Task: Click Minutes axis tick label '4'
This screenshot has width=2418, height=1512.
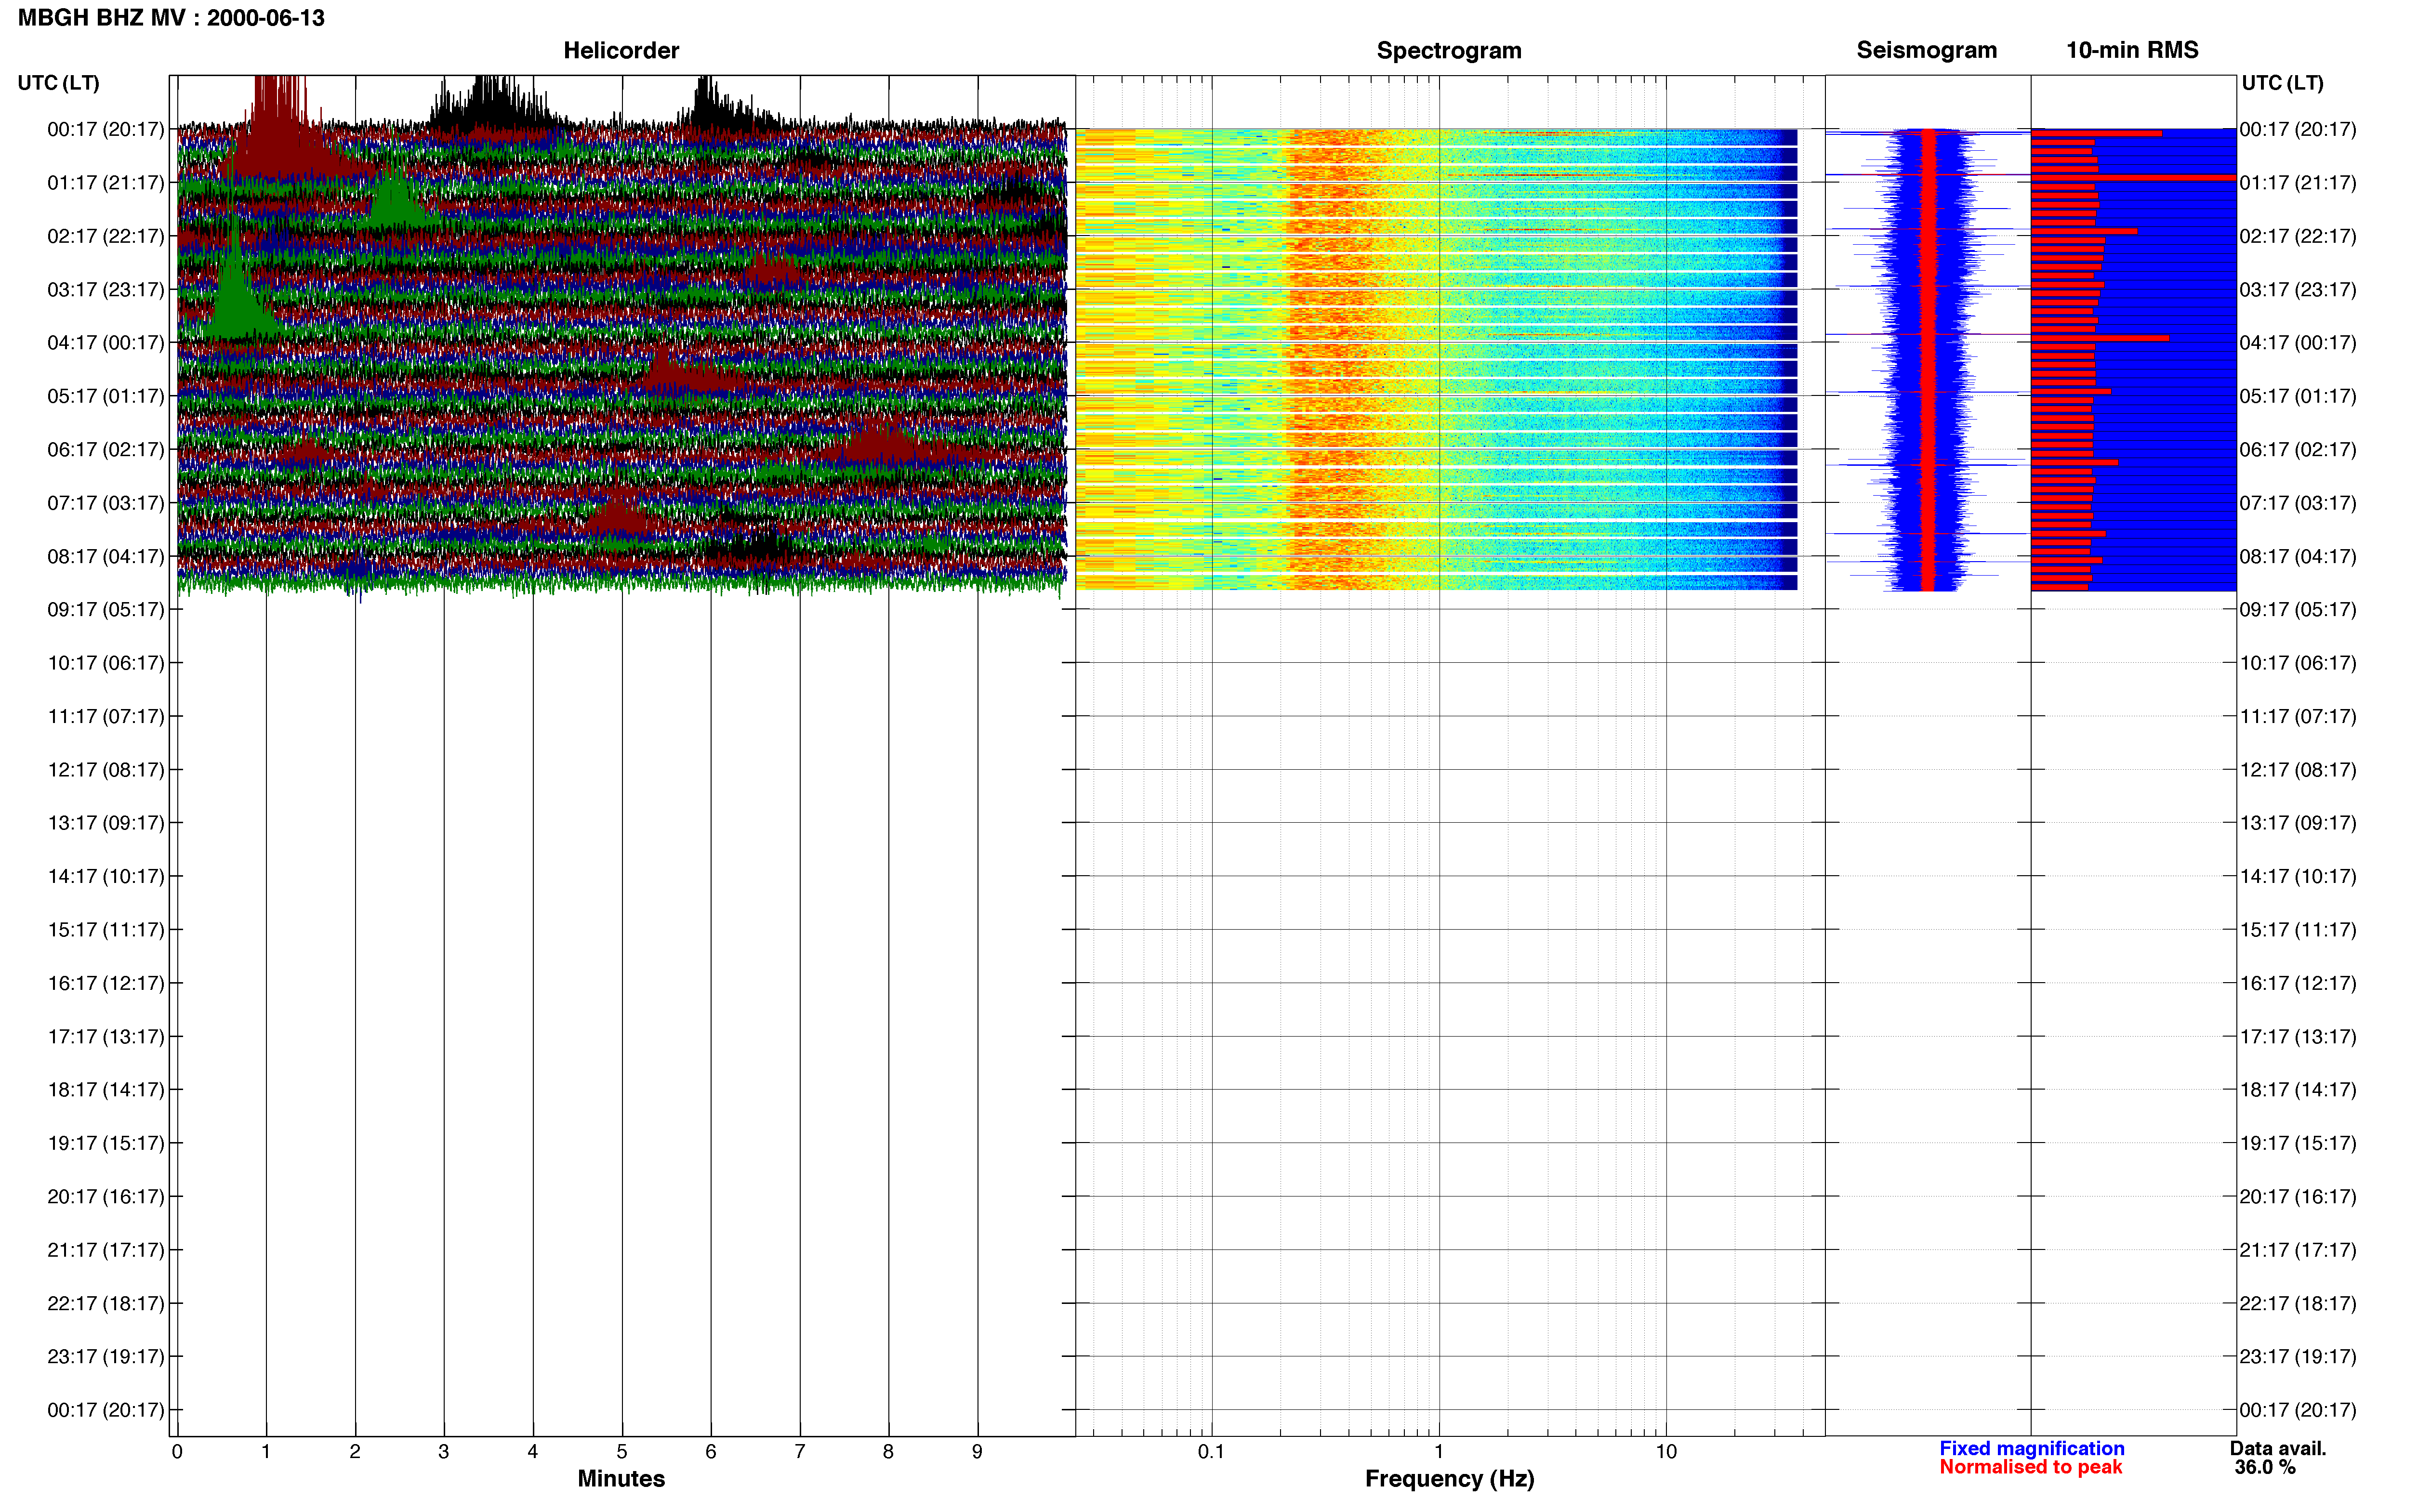Action: coord(533,1452)
